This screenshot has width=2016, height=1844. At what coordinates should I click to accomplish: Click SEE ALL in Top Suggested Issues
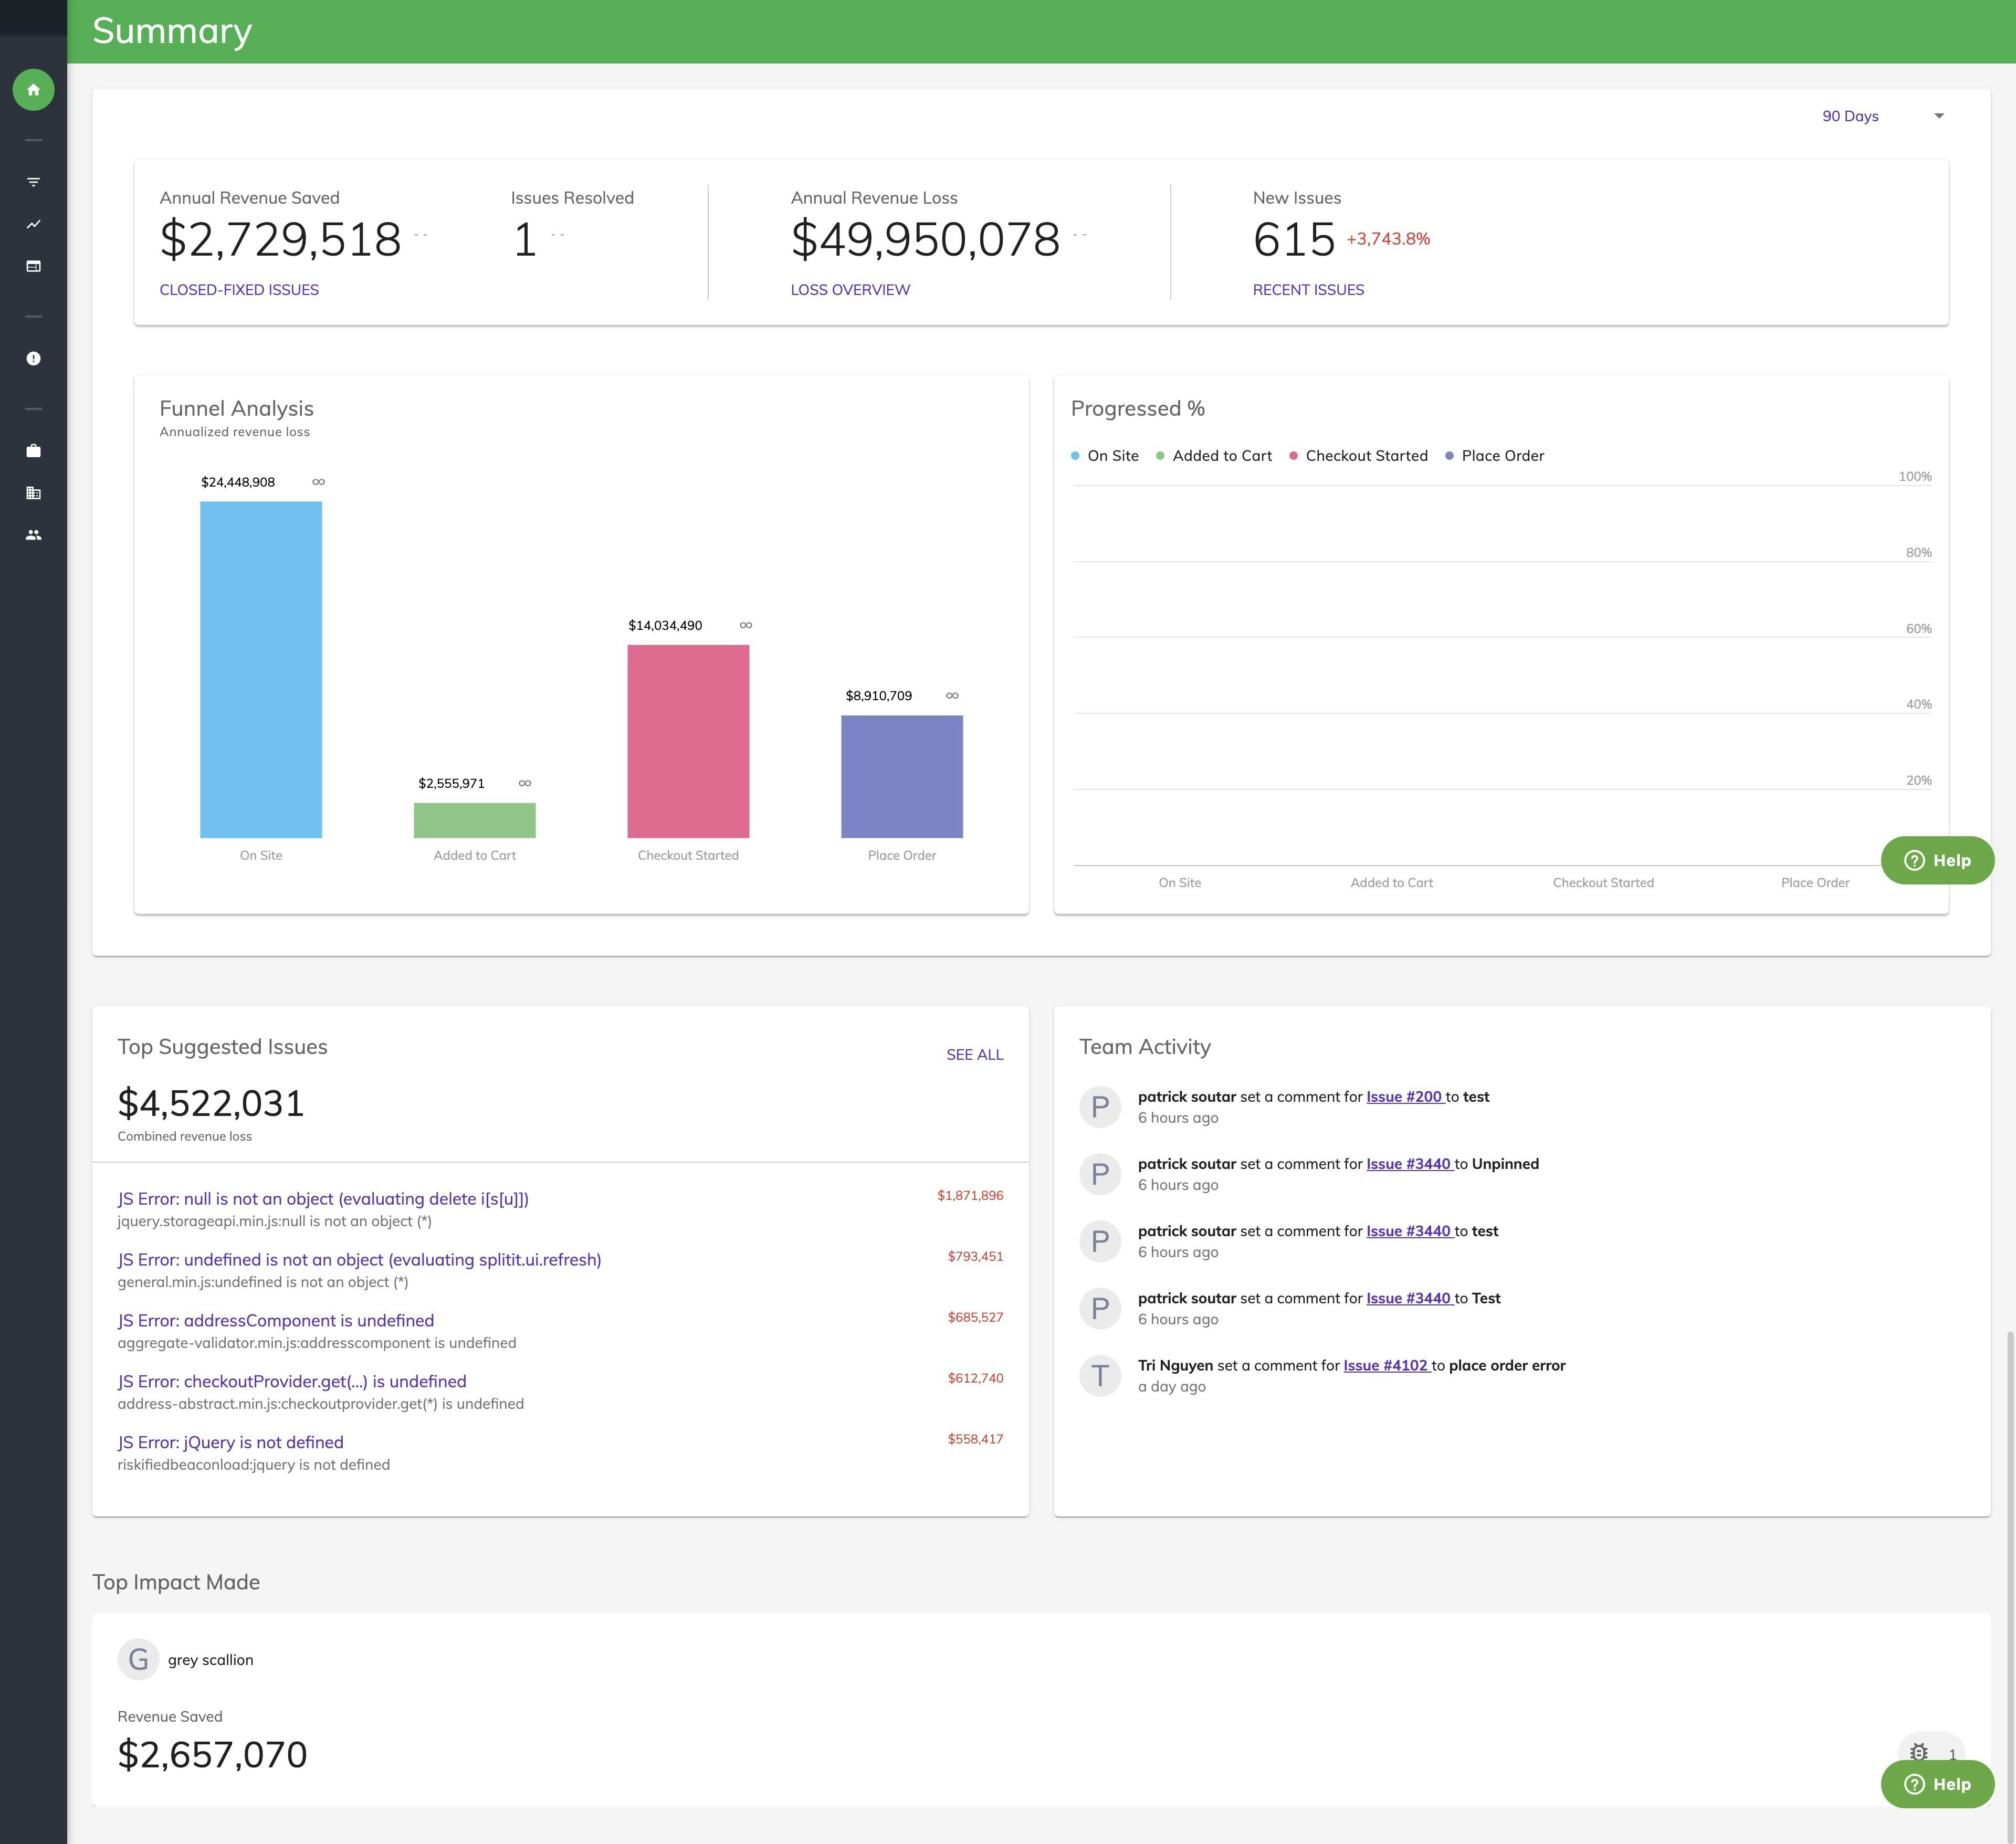click(975, 1054)
